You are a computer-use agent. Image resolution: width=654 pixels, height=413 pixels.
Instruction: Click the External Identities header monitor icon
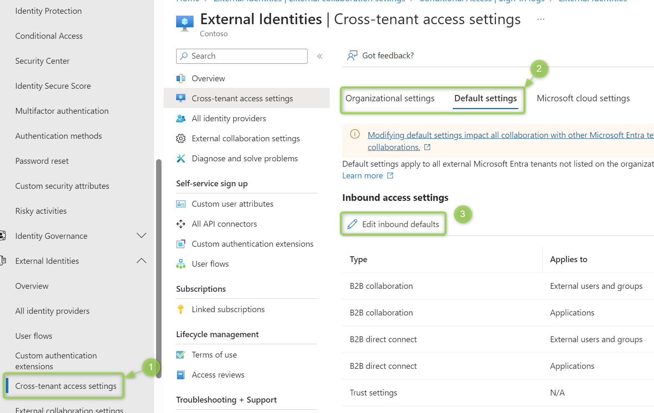185,23
